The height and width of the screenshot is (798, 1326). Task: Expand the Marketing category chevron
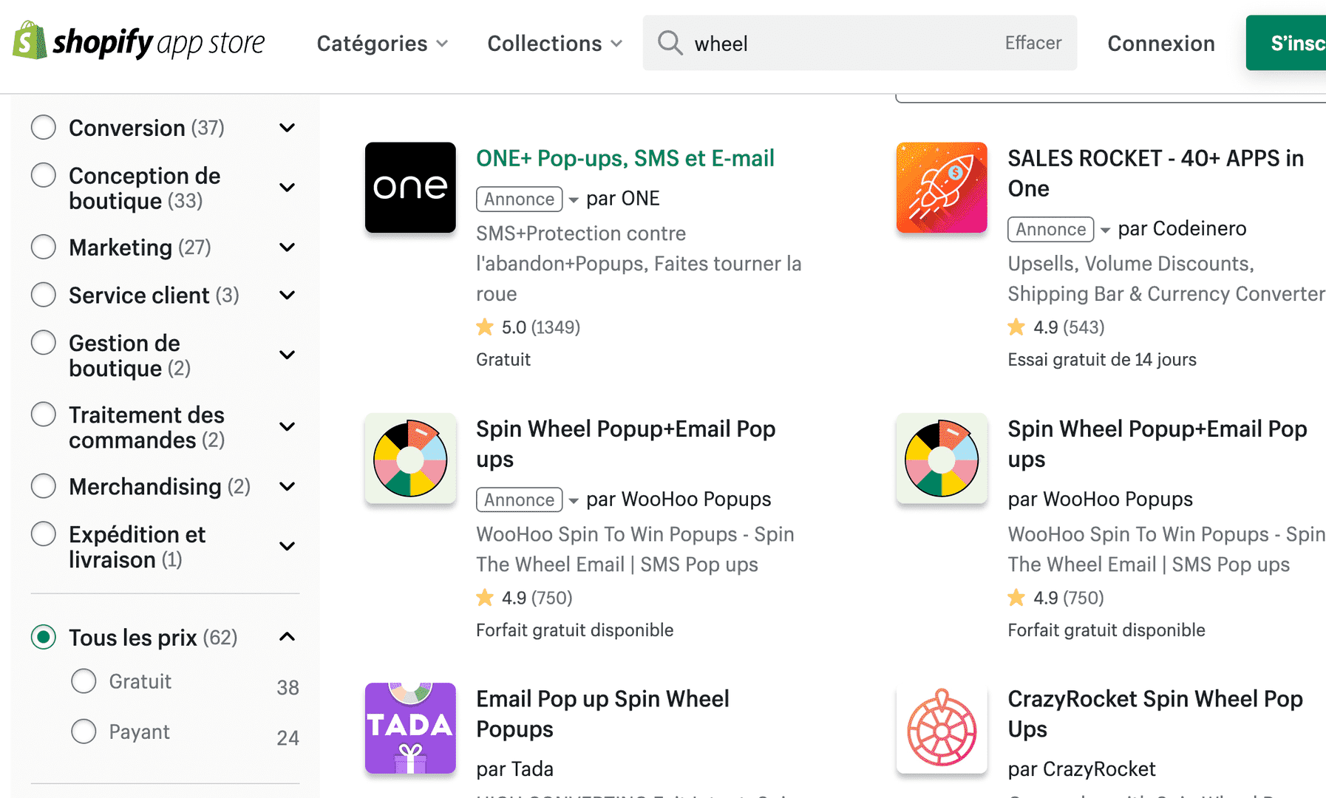click(x=288, y=248)
